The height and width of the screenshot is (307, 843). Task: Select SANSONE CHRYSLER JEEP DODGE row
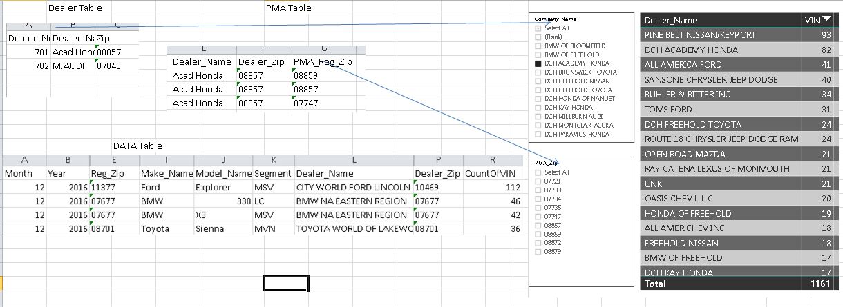[x=739, y=79]
